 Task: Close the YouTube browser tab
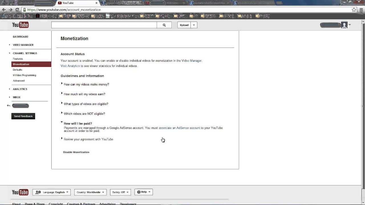96,3
